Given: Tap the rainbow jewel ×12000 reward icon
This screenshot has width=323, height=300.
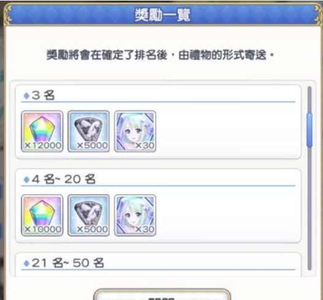Looking at the screenshot, I should (x=42, y=132).
